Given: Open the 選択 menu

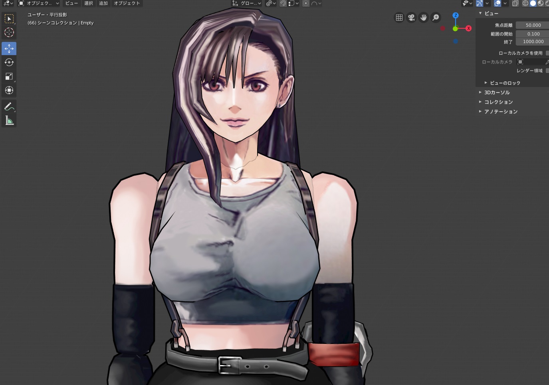Looking at the screenshot, I should [89, 3].
